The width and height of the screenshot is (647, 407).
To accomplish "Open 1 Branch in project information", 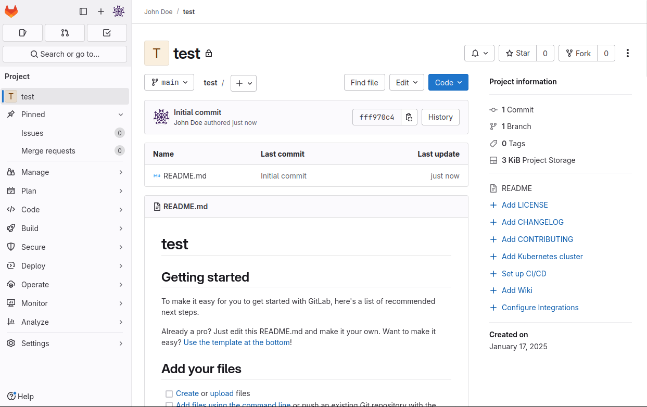I will coord(511,126).
